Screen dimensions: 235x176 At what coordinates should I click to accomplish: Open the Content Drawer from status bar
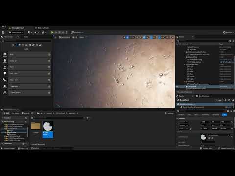[8, 148]
